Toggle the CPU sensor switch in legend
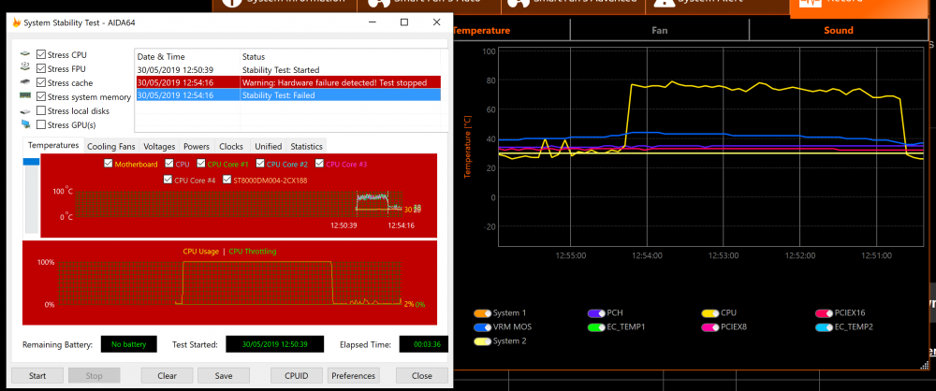Image resolution: width=936 pixels, height=391 pixels. click(x=710, y=312)
